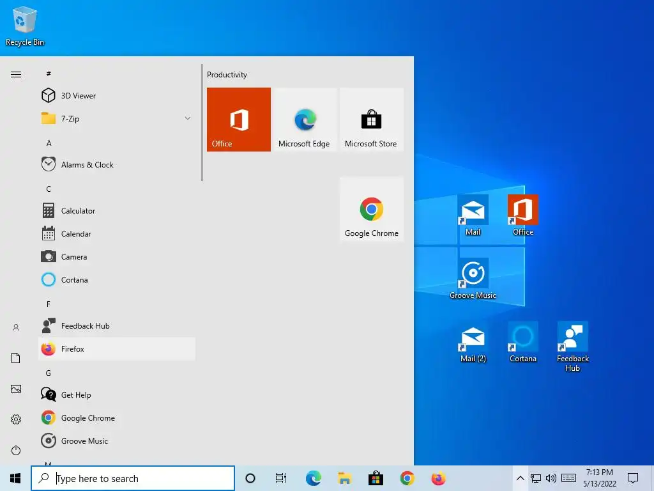Open the user account button in Start sidebar
The width and height of the screenshot is (654, 491).
[x=16, y=327]
